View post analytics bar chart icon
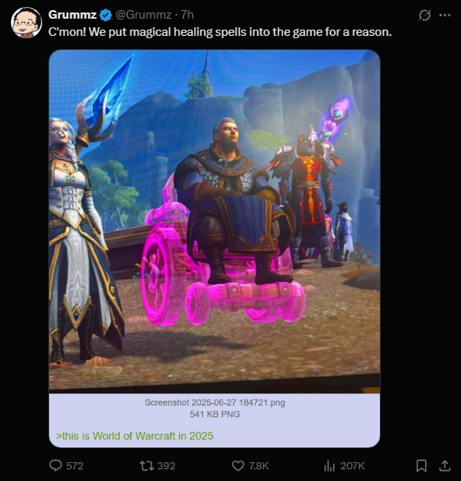The image size is (461, 481). point(329,466)
